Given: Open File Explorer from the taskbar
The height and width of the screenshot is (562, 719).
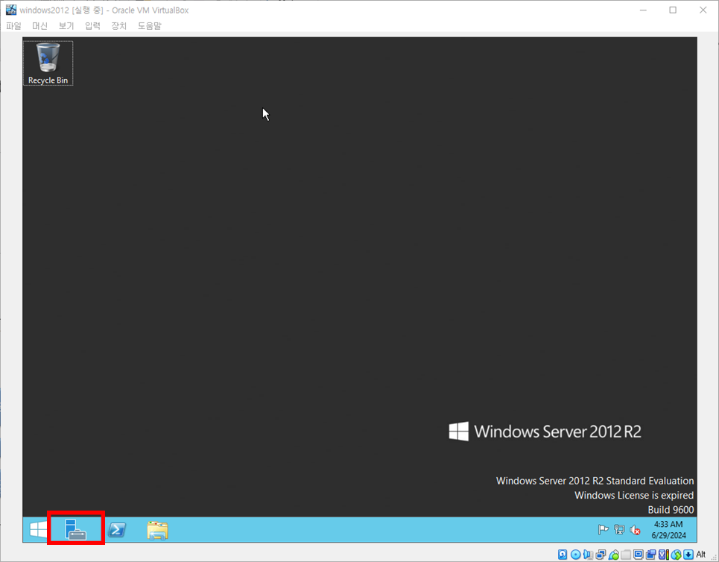Looking at the screenshot, I should tap(158, 530).
